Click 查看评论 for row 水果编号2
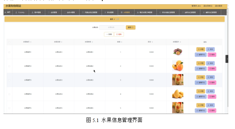 [201, 69]
